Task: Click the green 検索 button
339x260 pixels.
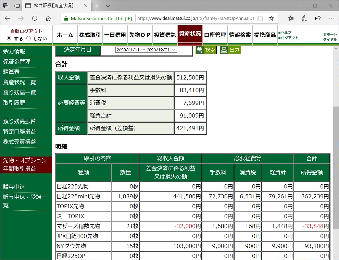Action: pos(206,50)
